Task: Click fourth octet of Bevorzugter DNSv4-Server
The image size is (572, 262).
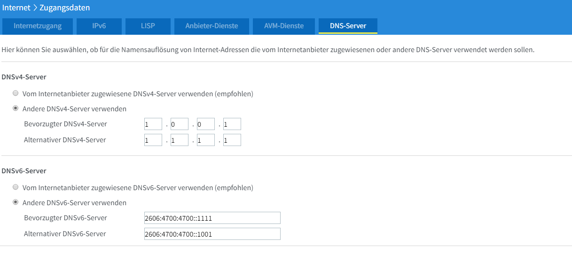Action: [x=232, y=124]
